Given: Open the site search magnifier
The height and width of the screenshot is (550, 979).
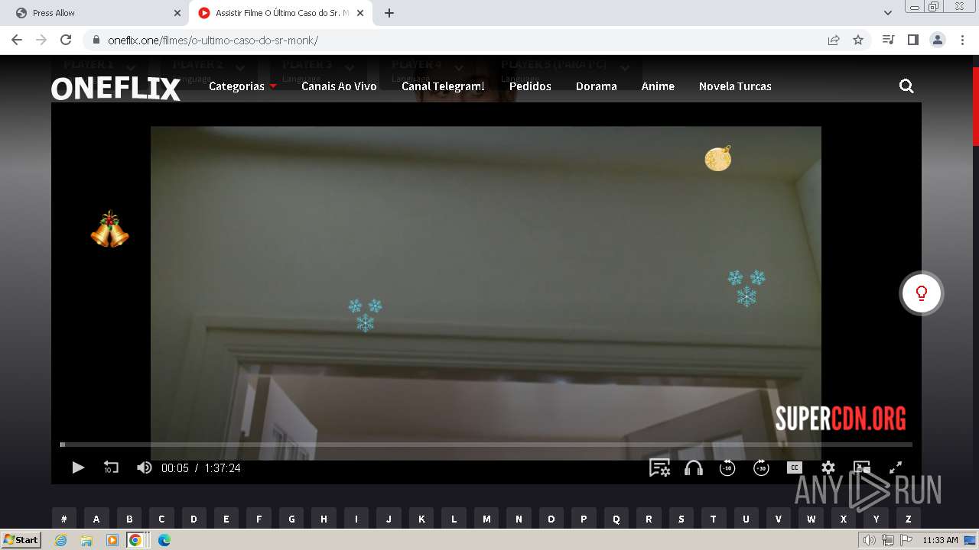Looking at the screenshot, I should (906, 86).
